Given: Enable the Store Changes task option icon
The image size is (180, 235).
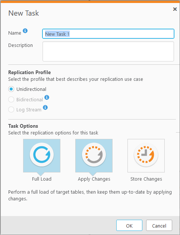Looking at the screenshot, I should pyautogui.click(x=146, y=156).
